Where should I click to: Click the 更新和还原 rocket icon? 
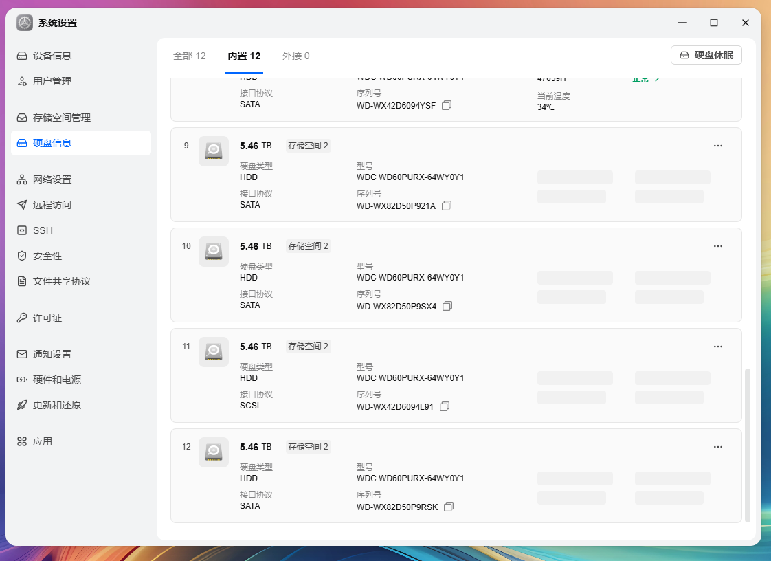(21, 405)
